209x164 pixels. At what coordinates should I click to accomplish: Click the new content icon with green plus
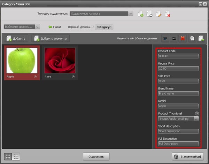pyautogui.click(x=140, y=14)
